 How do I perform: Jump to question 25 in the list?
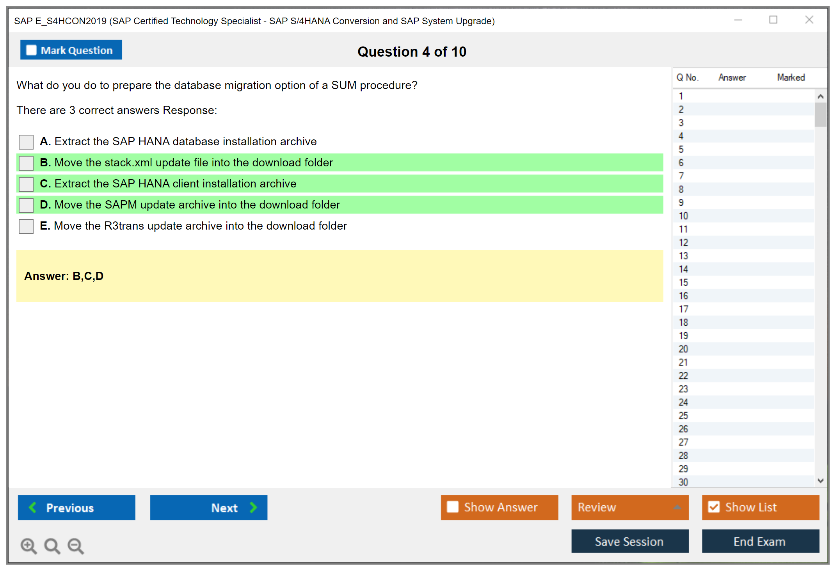coord(684,415)
